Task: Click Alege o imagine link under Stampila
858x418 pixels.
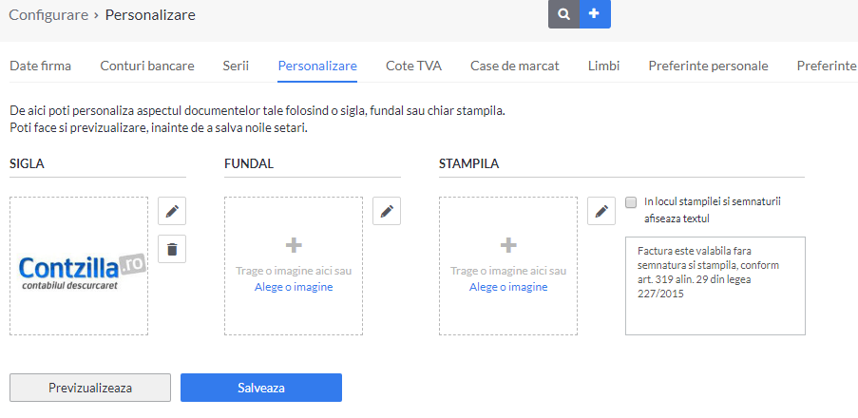Action: tap(508, 287)
